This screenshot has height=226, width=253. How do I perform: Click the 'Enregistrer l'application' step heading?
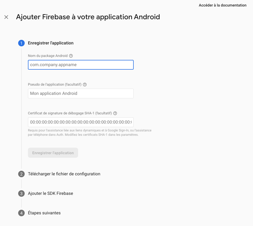click(x=51, y=43)
